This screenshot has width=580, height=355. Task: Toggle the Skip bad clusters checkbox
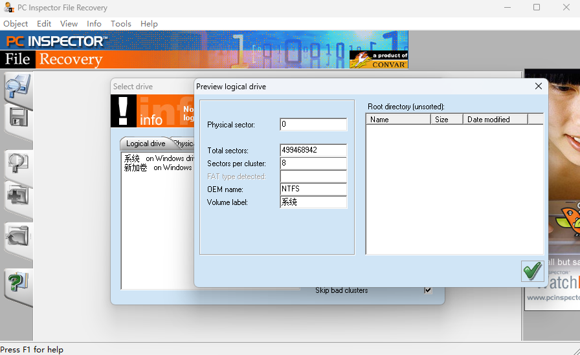(428, 290)
